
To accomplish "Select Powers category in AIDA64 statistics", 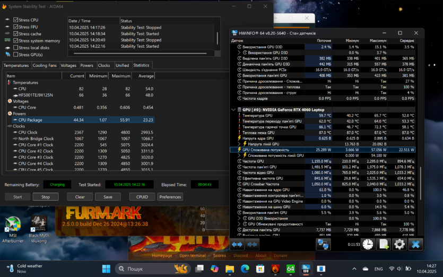I will pos(19,114).
